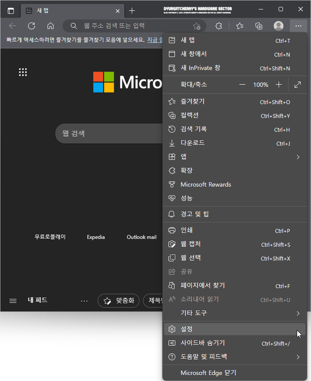
Task: Open the collections toolbar icon
Action: pos(259,26)
